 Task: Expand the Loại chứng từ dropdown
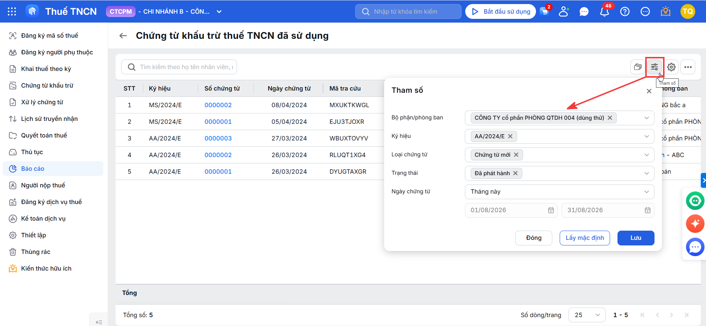coord(647,155)
